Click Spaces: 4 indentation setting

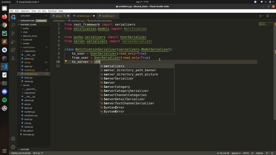point(236,153)
